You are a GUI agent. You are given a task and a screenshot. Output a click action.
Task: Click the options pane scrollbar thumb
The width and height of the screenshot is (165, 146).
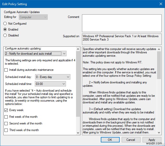point(78,84)
